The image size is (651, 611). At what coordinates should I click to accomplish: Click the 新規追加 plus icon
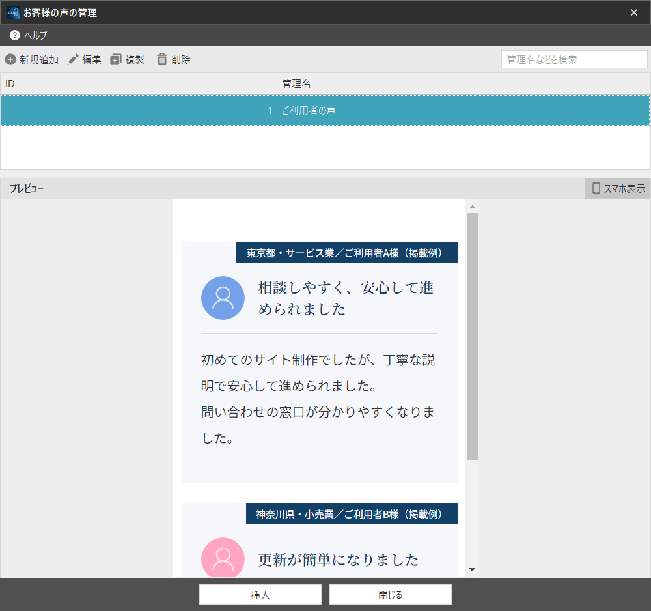(10, 59)
